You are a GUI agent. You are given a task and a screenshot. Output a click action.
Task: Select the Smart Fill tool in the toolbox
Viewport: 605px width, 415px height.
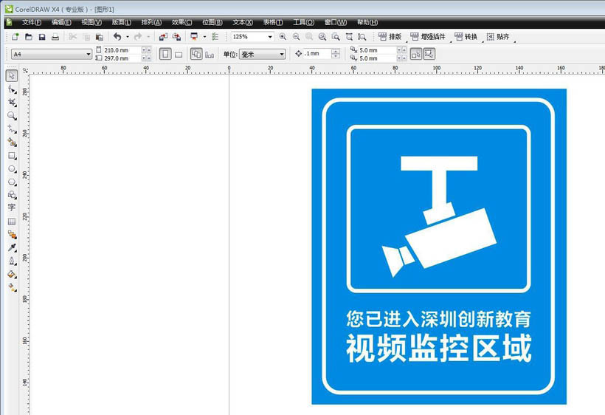pyautogui.click(x=12, y=142)
